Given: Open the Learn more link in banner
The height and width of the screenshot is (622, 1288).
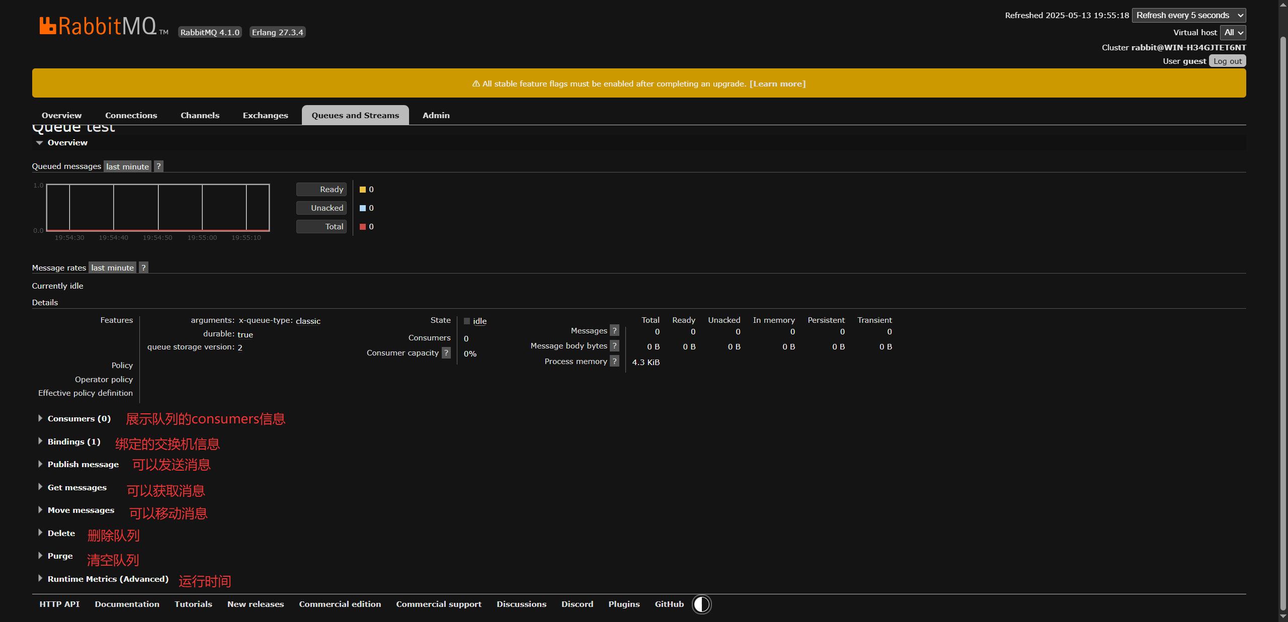Looking at the screenshot, I should (777, 84).
